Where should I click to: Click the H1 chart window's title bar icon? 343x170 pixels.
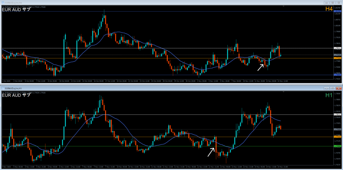[x=2, y=88]
